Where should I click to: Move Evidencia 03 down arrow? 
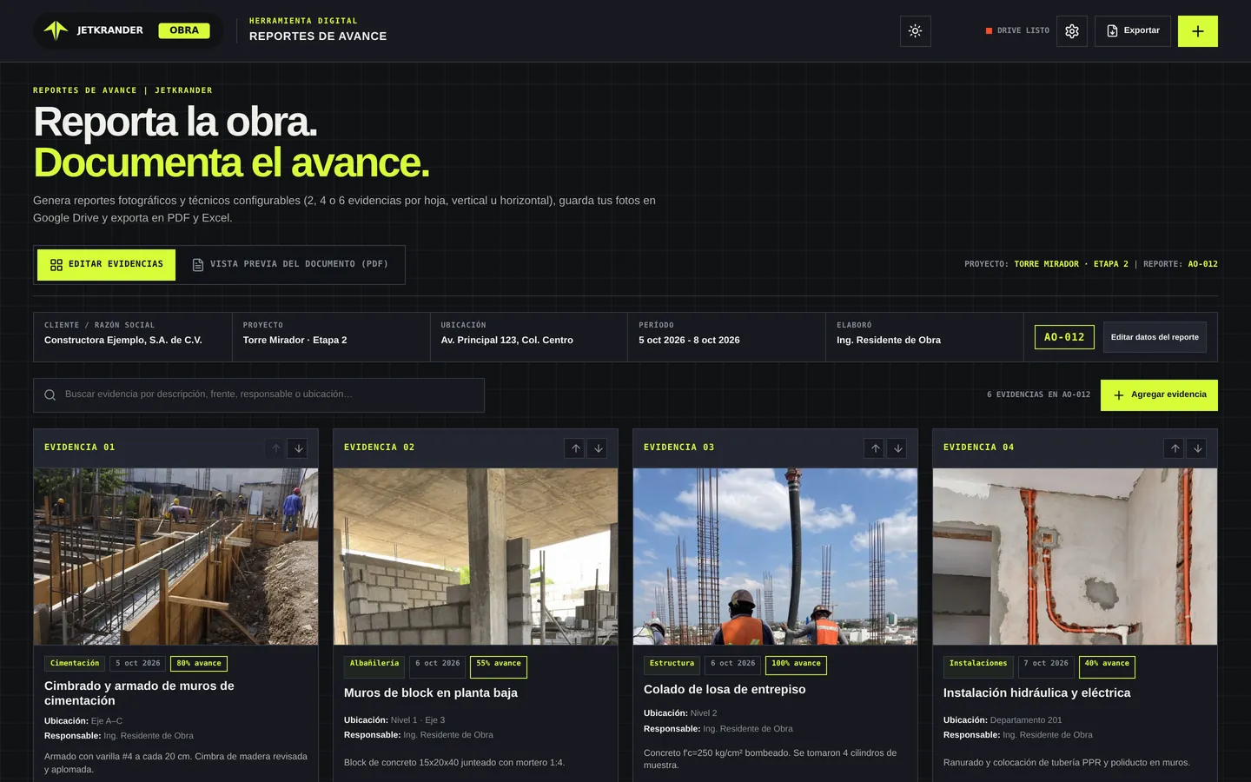tap(898, 448)
